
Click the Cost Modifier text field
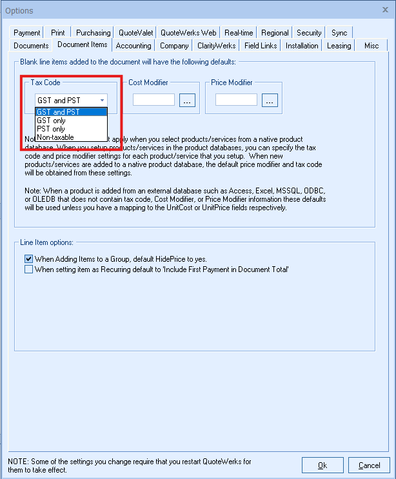click(153, 100)
